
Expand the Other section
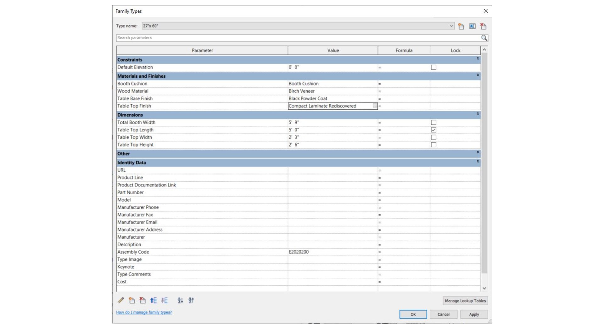pyautogui.click(x=478, y=152)
